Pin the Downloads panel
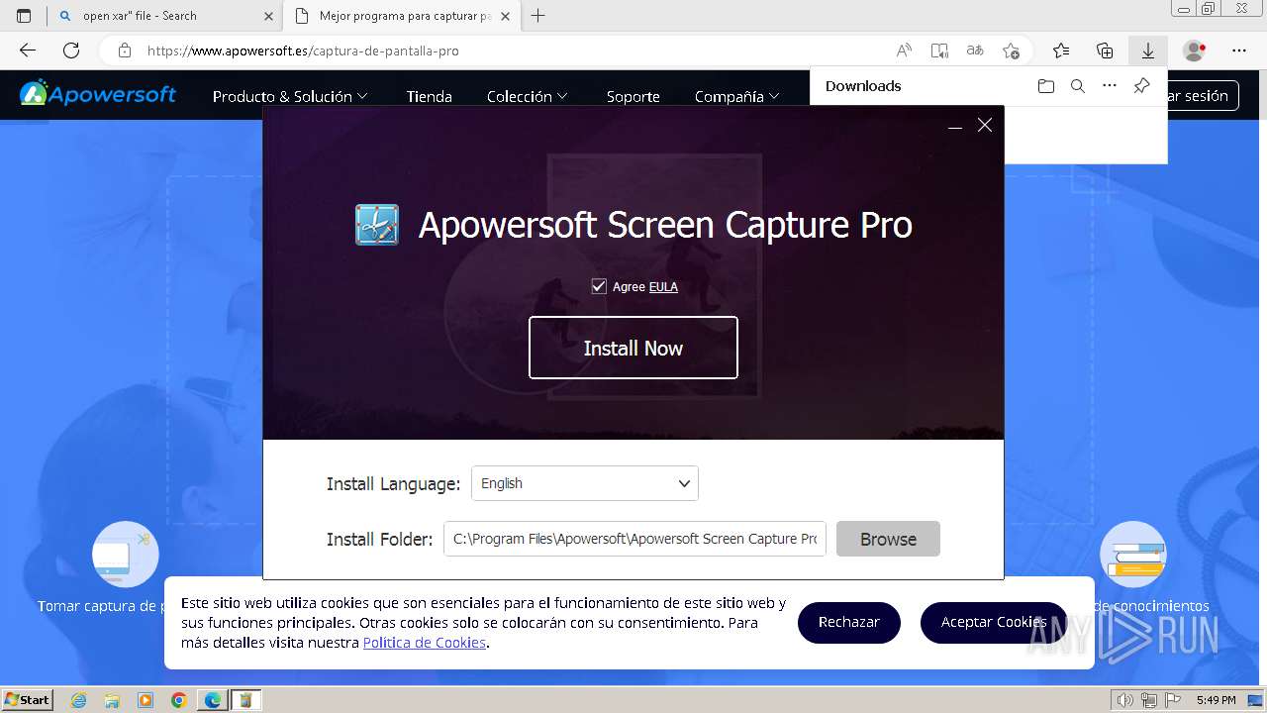This screenshot has height=713, width=1267. tap(1141, 86)
